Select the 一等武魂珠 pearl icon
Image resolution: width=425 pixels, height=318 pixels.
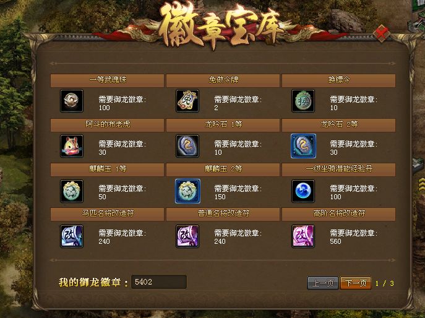click(x=72, y=101)
